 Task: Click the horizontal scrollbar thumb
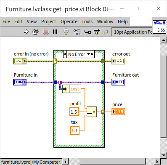[x=113, y=162]
